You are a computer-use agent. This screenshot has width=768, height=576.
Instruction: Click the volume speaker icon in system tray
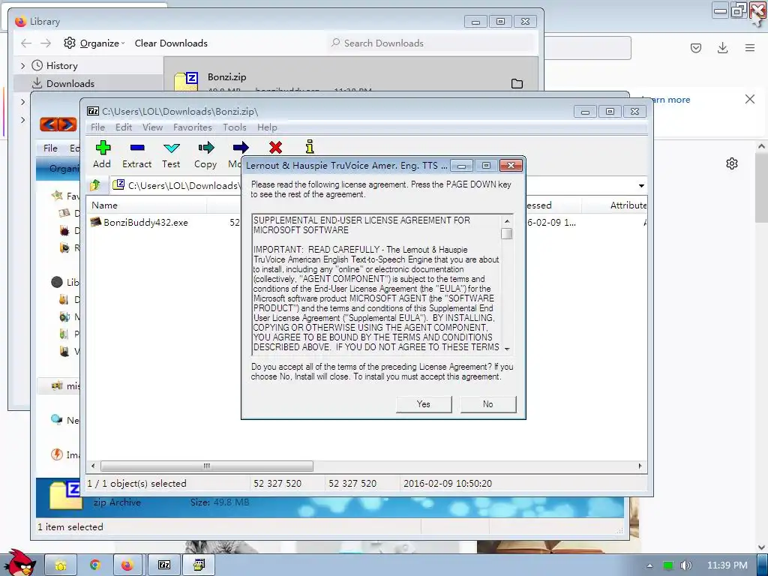point(685,565)
